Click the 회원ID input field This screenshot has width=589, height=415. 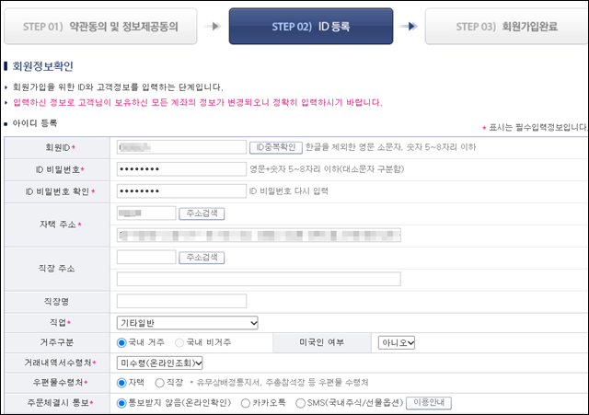pyautogui.click(x=181, y=147)
